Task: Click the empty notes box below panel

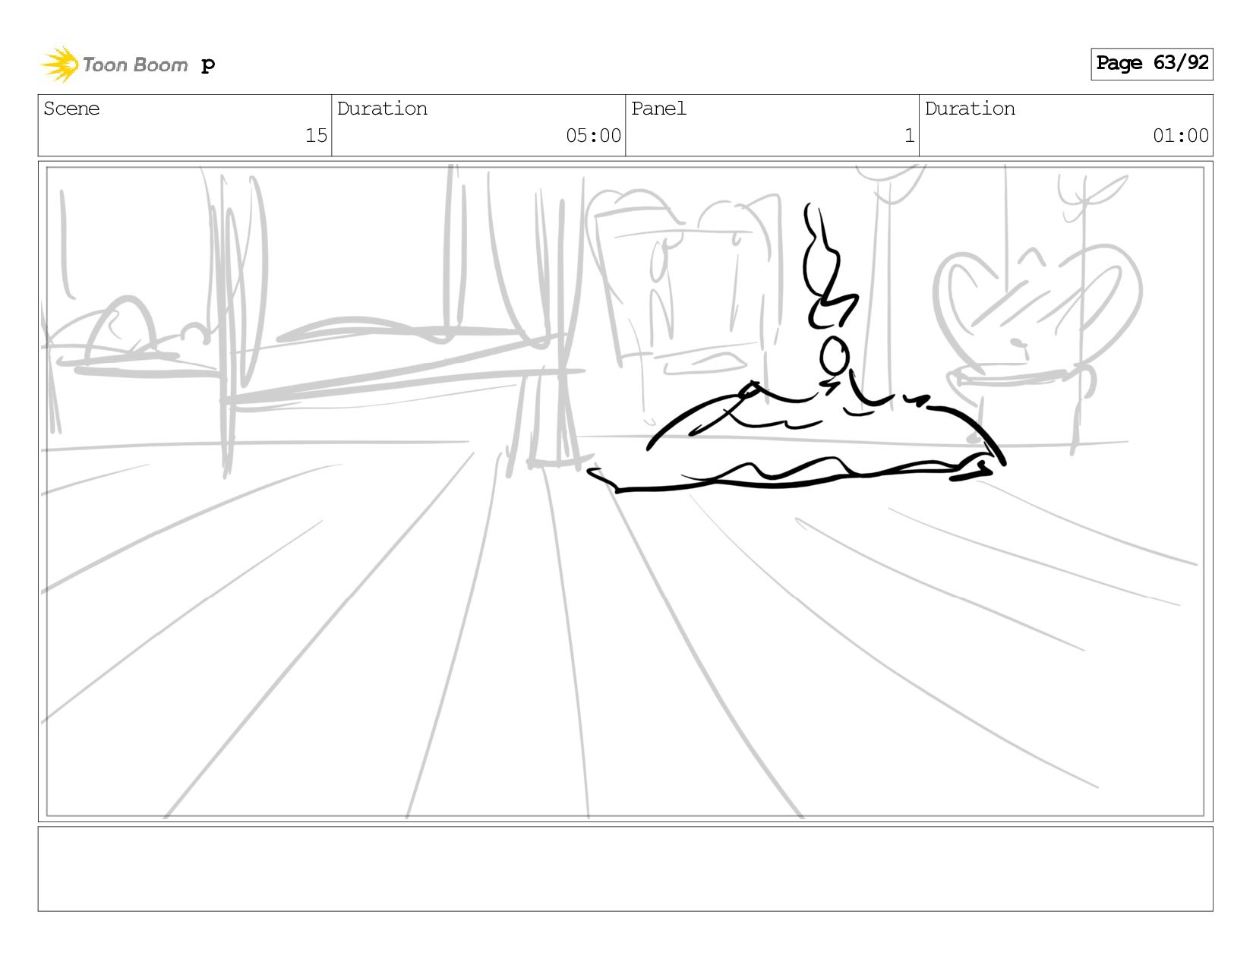Action: (625, 869)
